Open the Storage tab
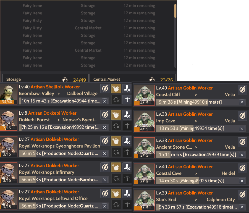 [x=46, y=78]
